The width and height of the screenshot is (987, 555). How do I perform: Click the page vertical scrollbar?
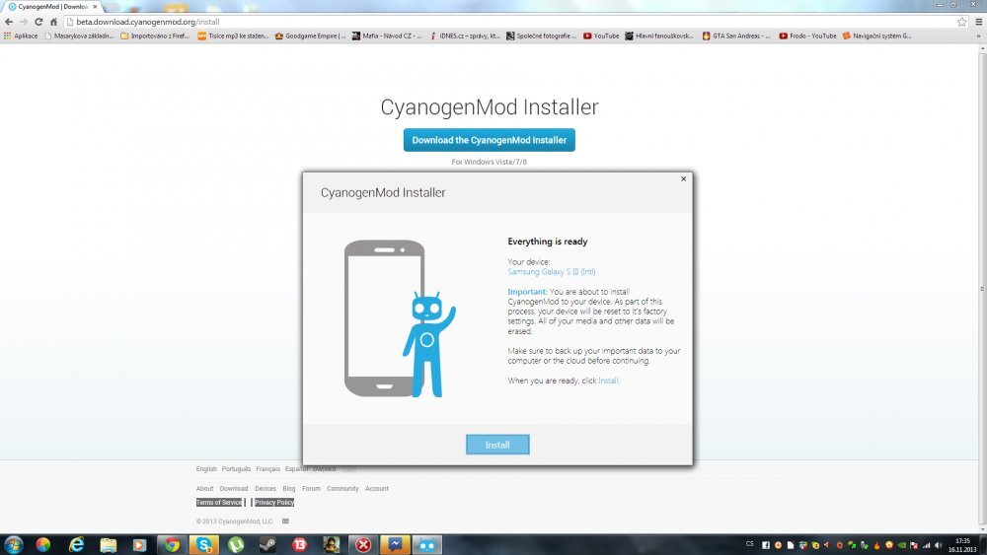982,289
